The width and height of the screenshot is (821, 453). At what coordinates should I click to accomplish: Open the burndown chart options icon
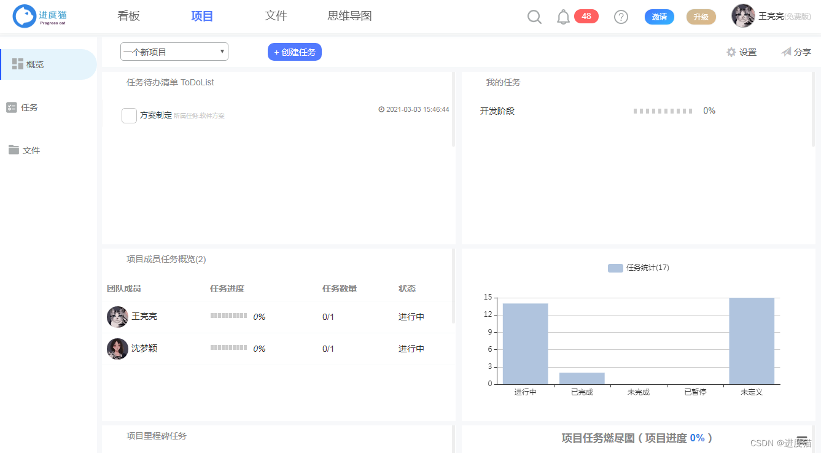click(x=802, y=439)
